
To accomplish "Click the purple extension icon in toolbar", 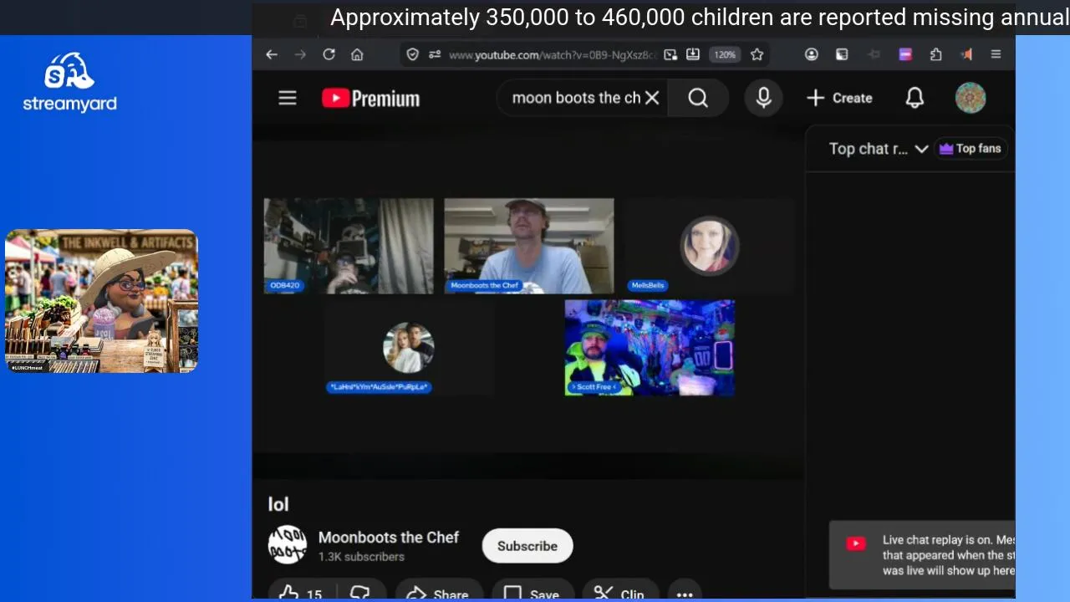I will point(905,54).
